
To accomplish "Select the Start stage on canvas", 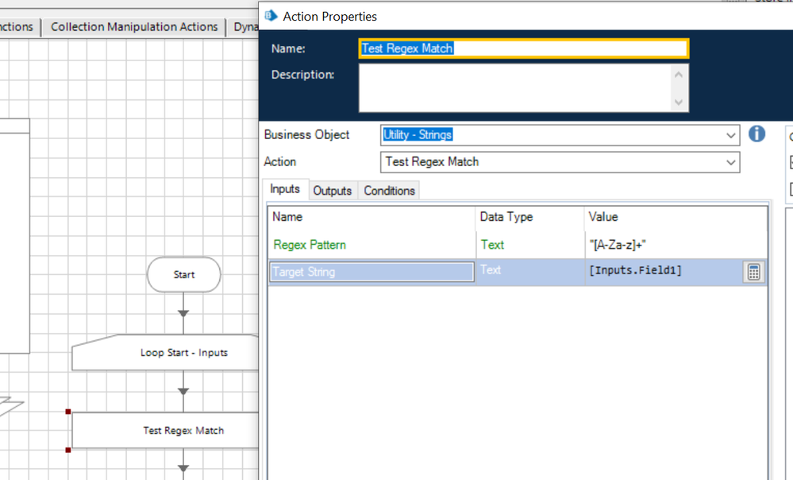I will 183,275.
